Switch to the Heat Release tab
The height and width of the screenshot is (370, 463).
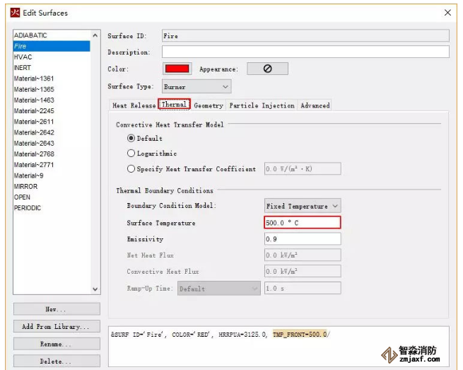click(134, 105)
